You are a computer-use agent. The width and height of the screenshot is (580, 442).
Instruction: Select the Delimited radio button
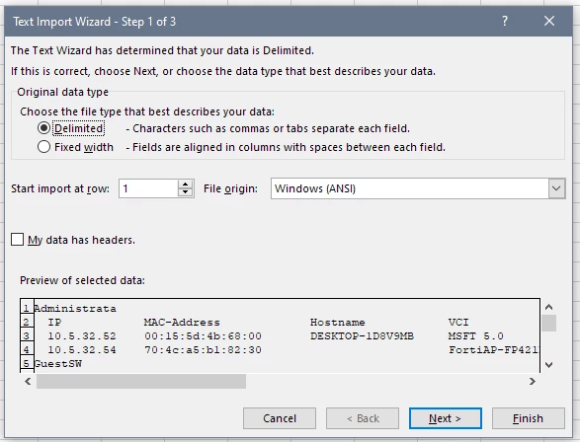coord(43,128)
